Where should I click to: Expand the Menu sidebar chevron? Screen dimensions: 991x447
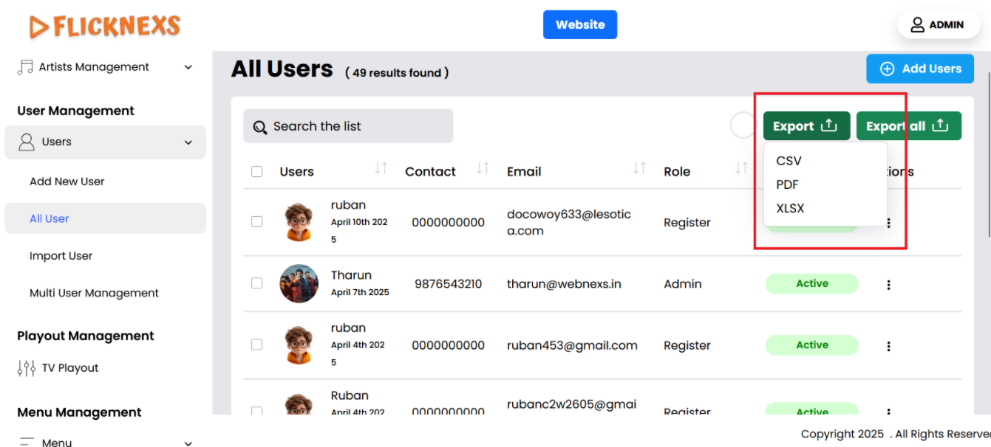[x=188, y=443]
